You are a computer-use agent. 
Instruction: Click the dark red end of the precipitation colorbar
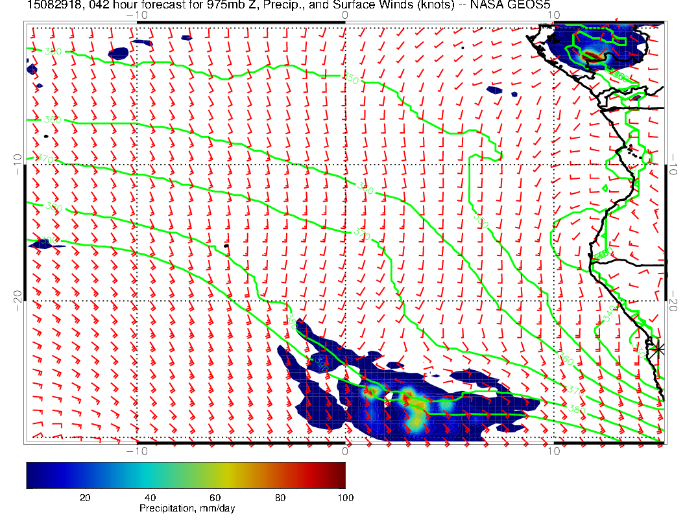tap(341, 475)
